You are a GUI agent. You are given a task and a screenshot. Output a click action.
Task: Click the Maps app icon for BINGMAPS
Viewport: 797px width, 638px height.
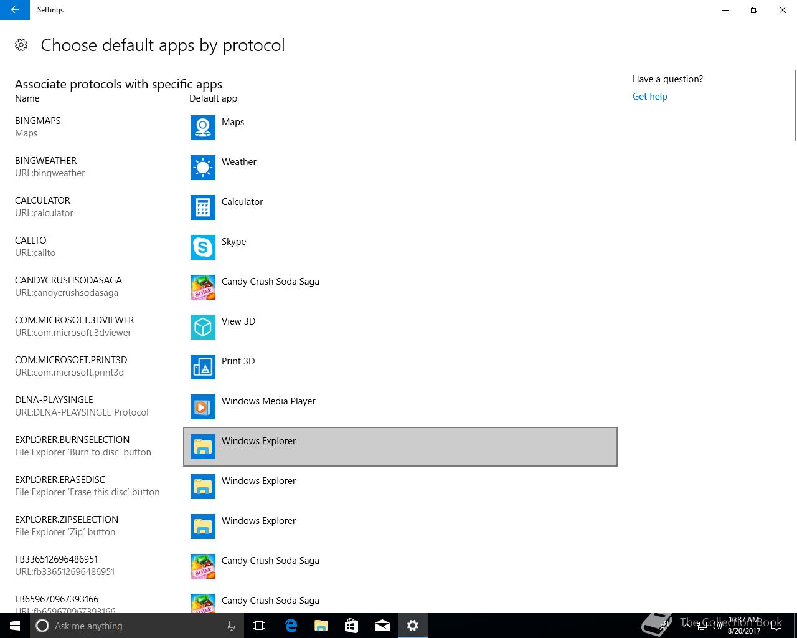(x=203, y=128)
